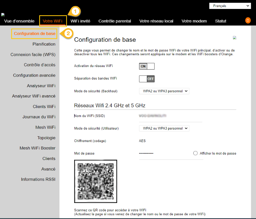256x219 pixels.
Task: Click the broken image icon beside page title
Action: [x=235, y=38]
